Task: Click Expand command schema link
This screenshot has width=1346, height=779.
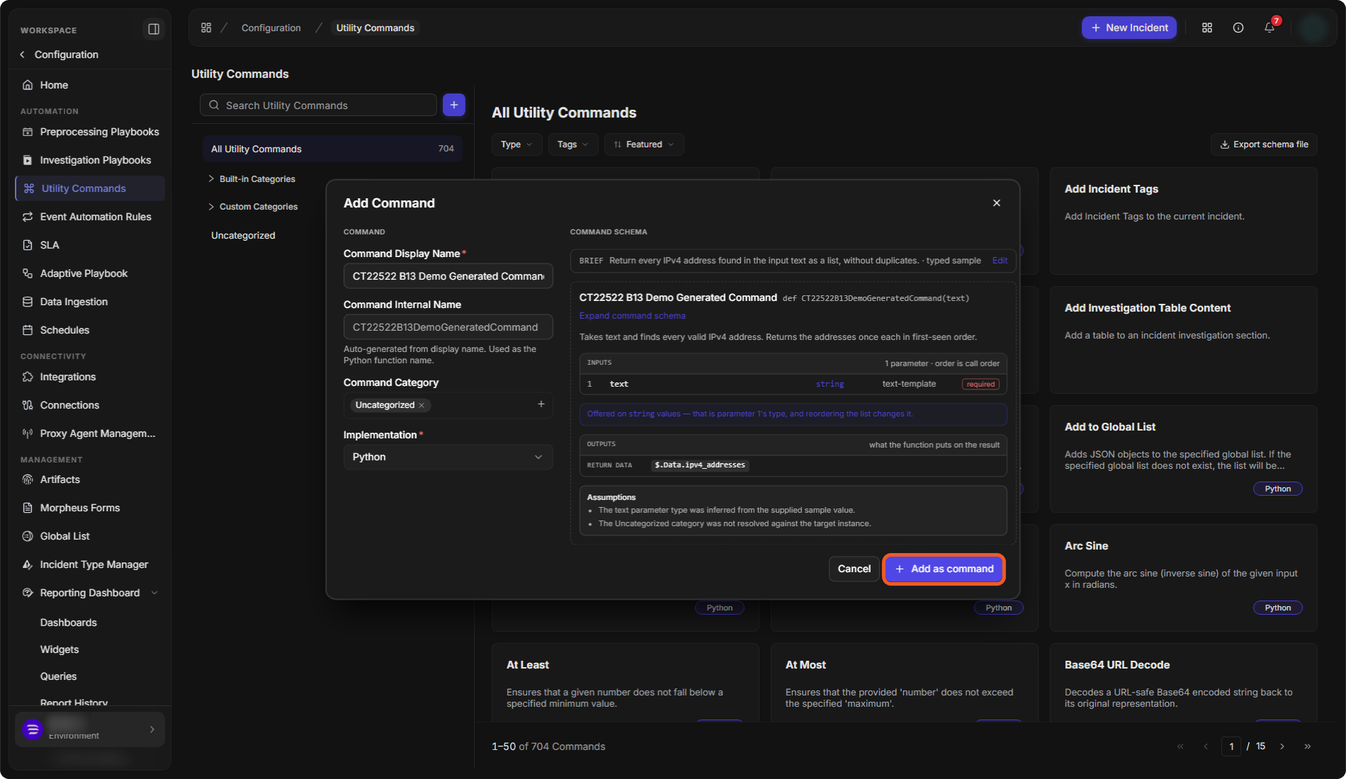Action: pyautogui.click(x=632, y=316)
